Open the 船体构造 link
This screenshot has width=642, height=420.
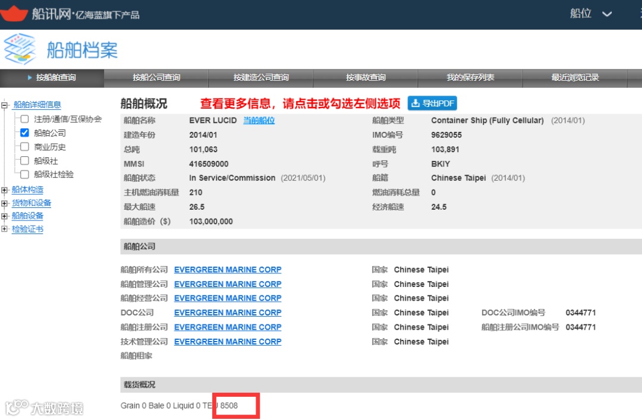(x=27, y=190)
